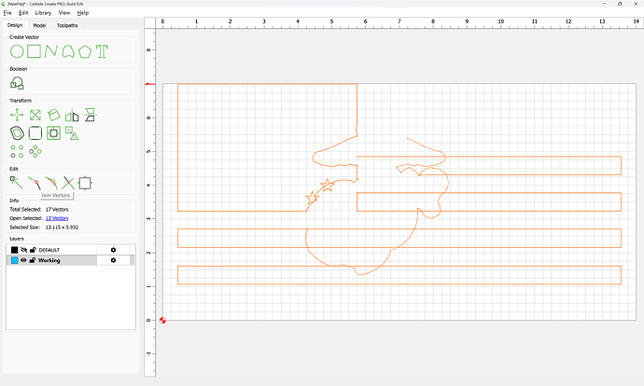Choose the Polyline drawing tool
This screenshot has height=386, width=644.
(51, 51)
